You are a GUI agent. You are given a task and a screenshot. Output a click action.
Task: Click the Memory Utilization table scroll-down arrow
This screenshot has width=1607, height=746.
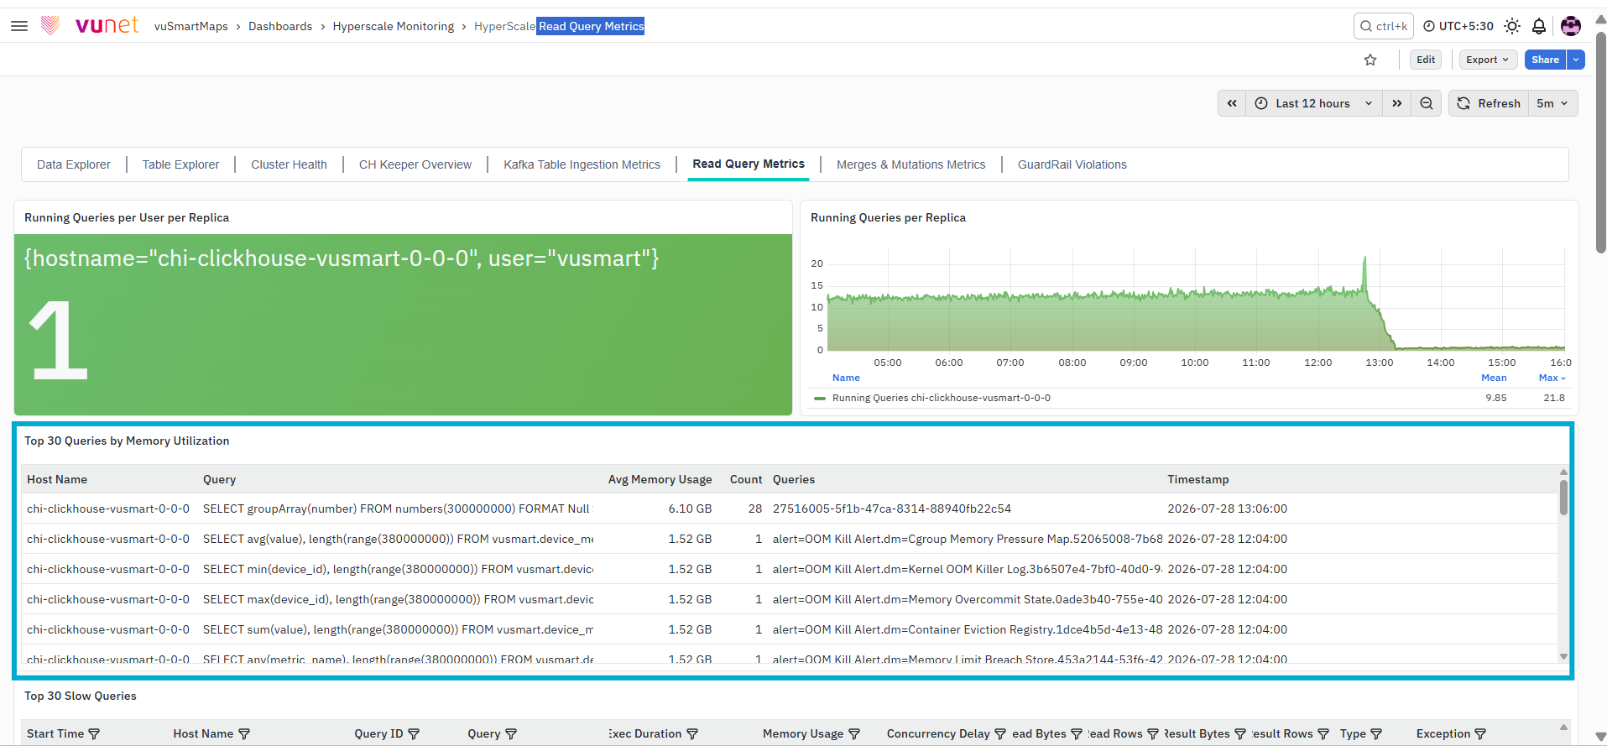[1563, 656]
